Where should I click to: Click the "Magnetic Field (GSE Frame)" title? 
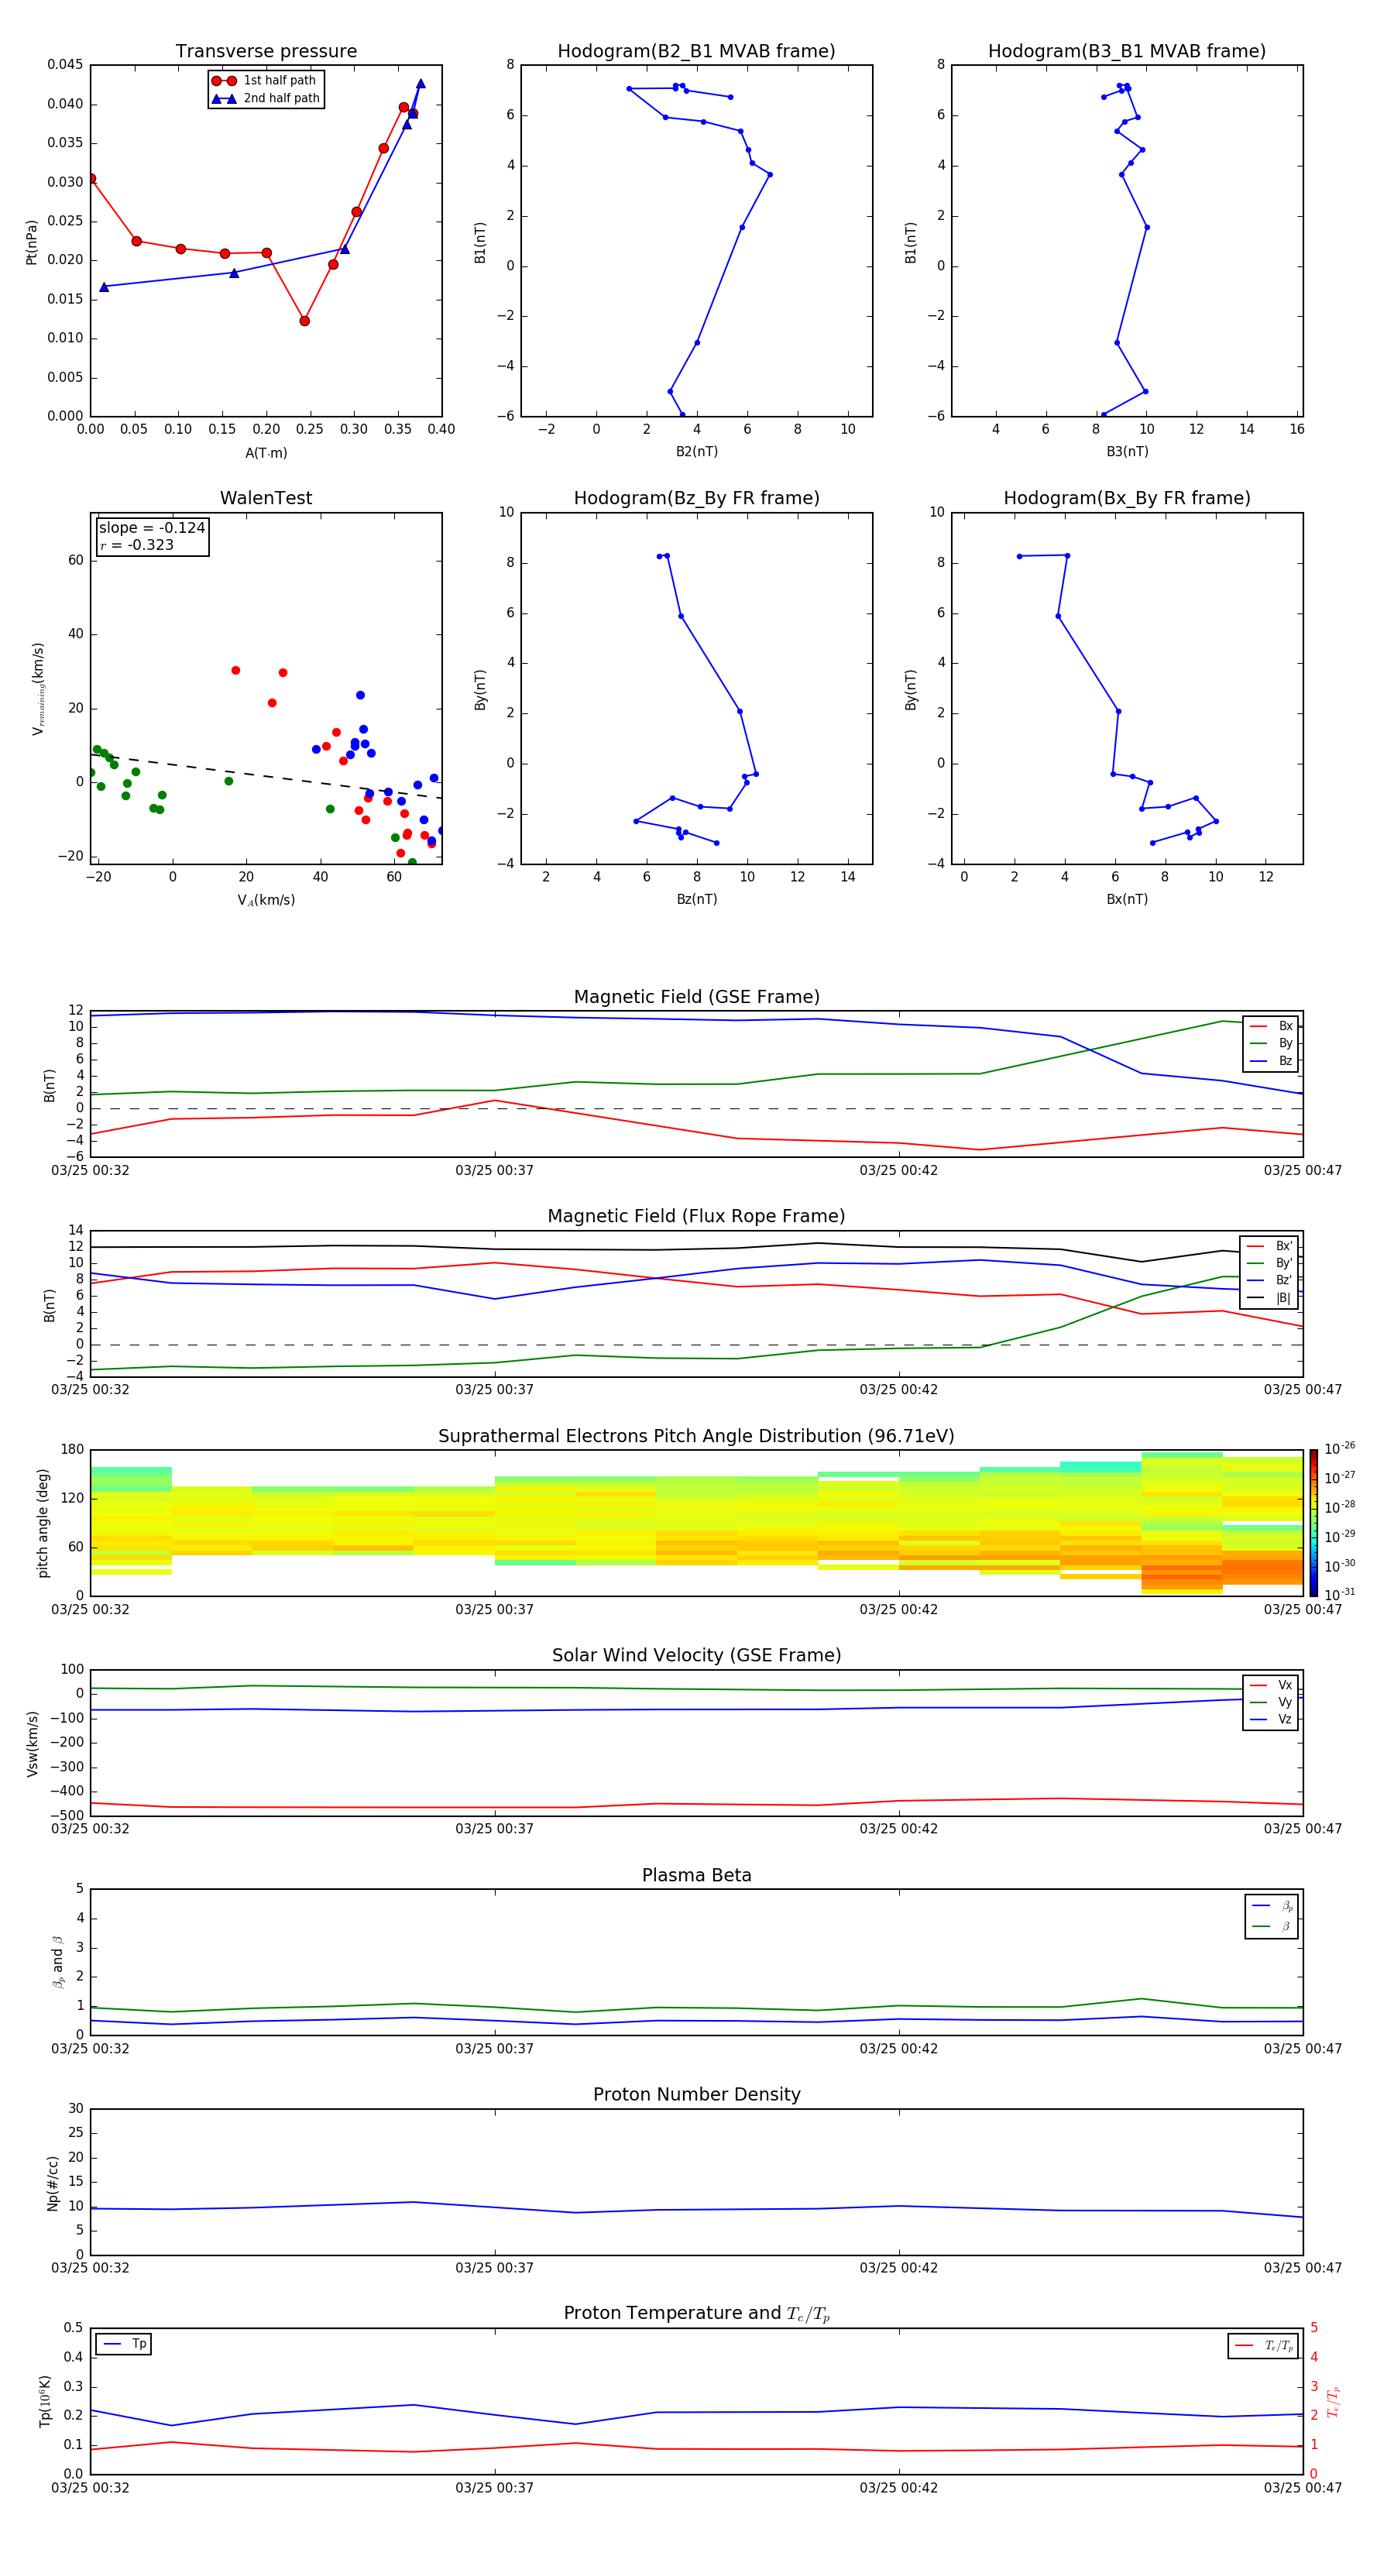696,997
